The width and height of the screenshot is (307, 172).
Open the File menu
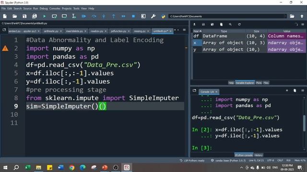pos(3,9)
